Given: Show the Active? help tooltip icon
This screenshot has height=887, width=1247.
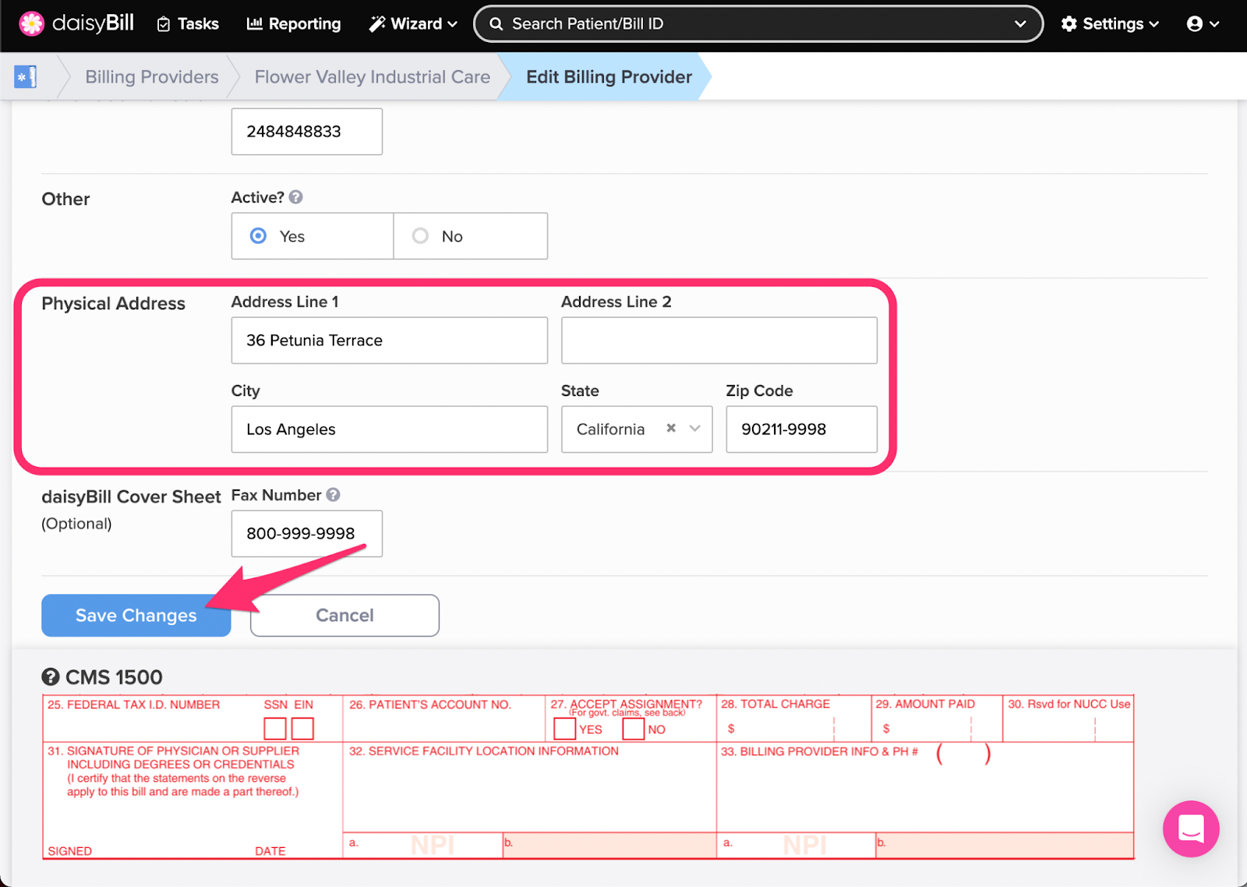Looking at the screenshot, I should coord(296,197).
